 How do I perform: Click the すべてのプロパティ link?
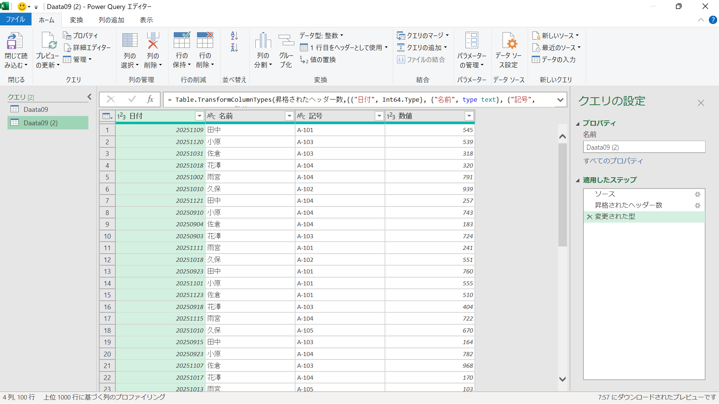click(613, 161)
